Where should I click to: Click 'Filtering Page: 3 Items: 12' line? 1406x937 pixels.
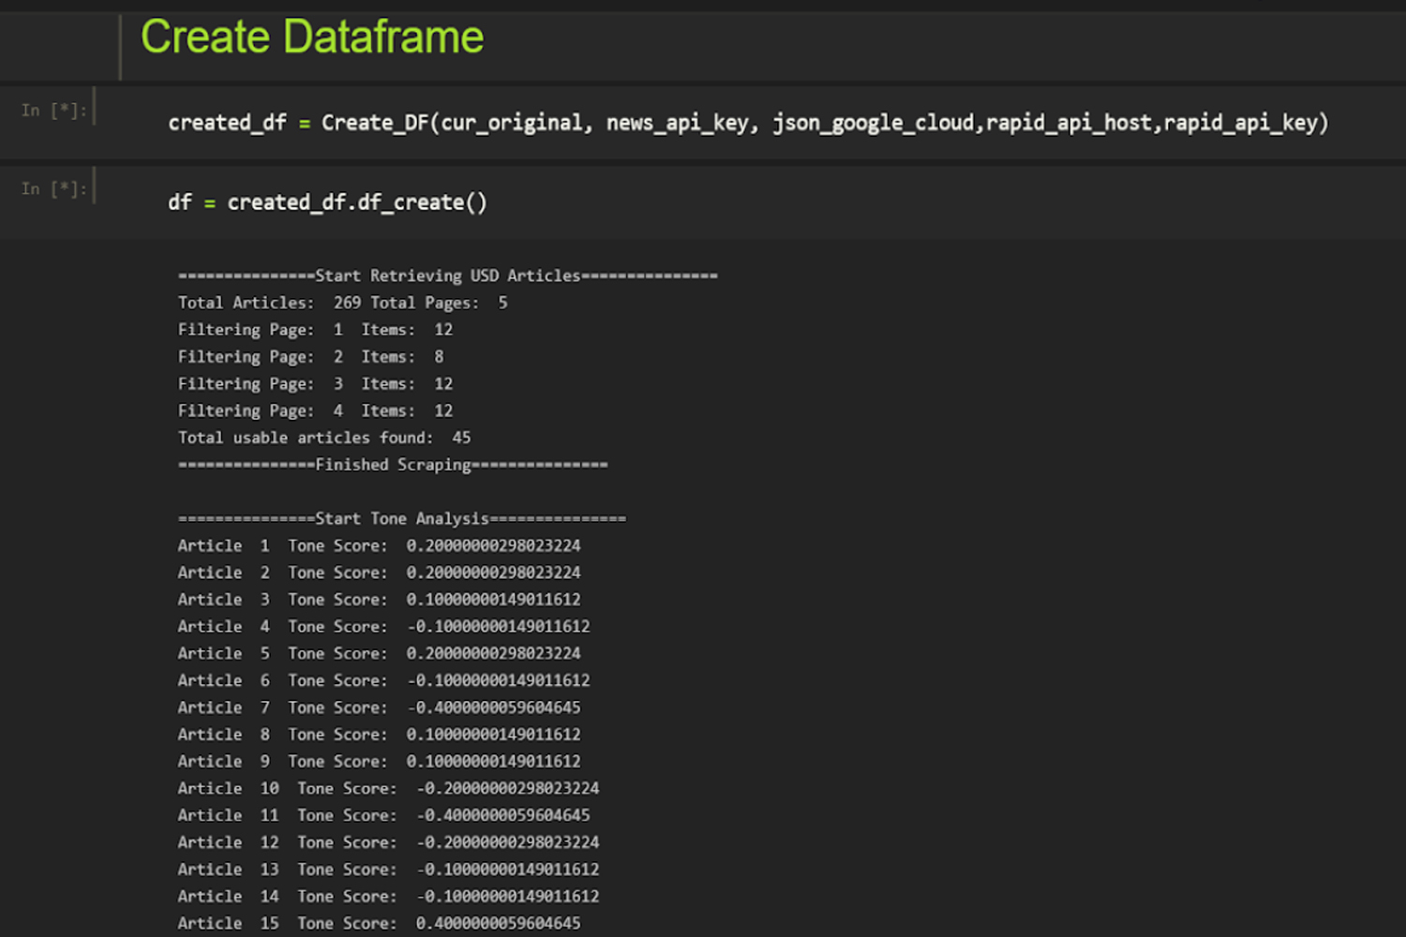(315, 384)
